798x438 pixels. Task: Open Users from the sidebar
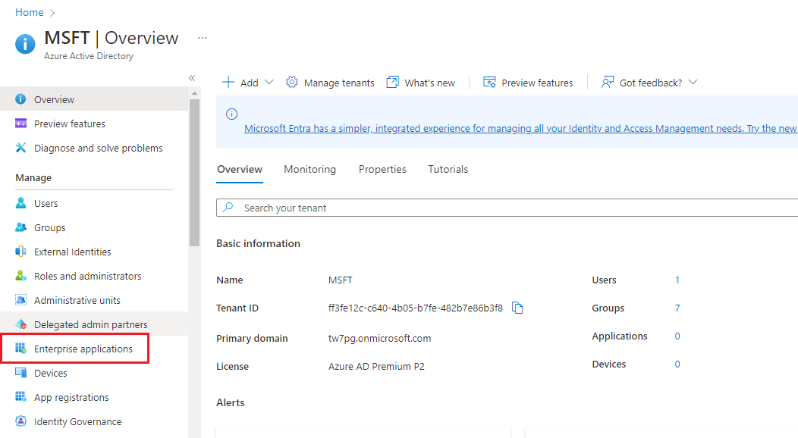46,203
